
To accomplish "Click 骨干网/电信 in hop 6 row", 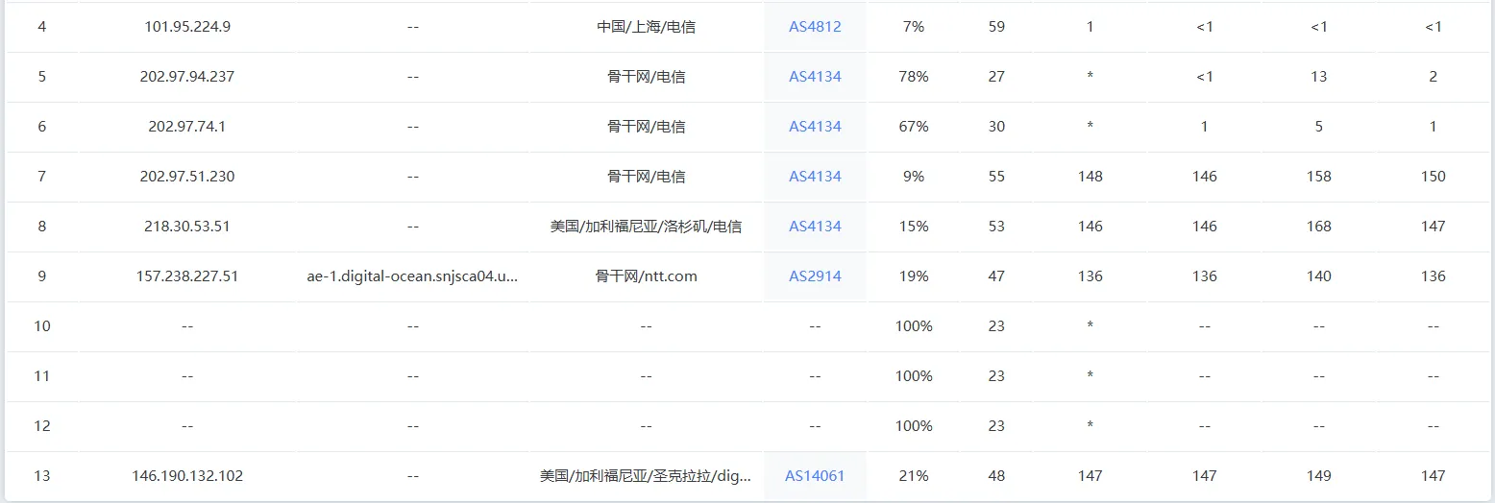I will (x=646, y=127).
